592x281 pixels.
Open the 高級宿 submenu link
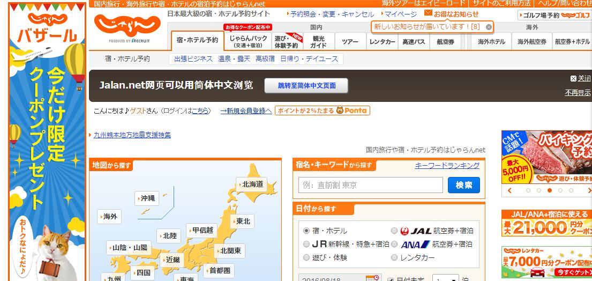pyautogui.click(x=265, y=59)
